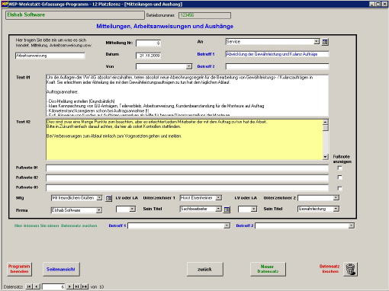The height and width of the screenshot is (291, 389).
Task: Go to first record in navigation bar
Action: [29, 286]
